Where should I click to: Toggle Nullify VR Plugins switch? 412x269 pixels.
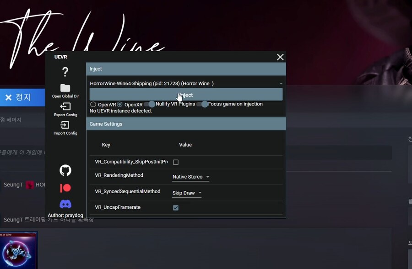149,104
